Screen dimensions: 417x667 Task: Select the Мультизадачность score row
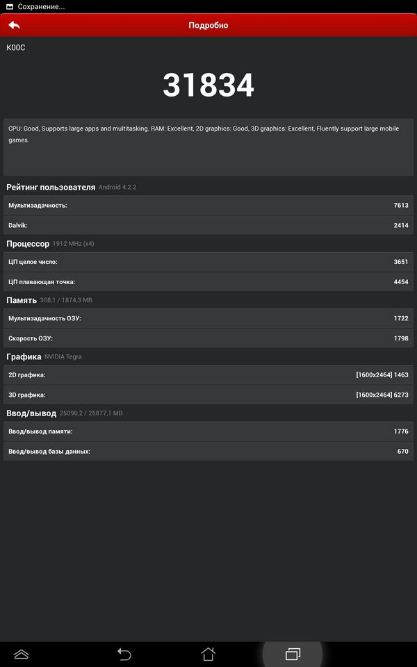pyautogui.click(x=208, y=206)
